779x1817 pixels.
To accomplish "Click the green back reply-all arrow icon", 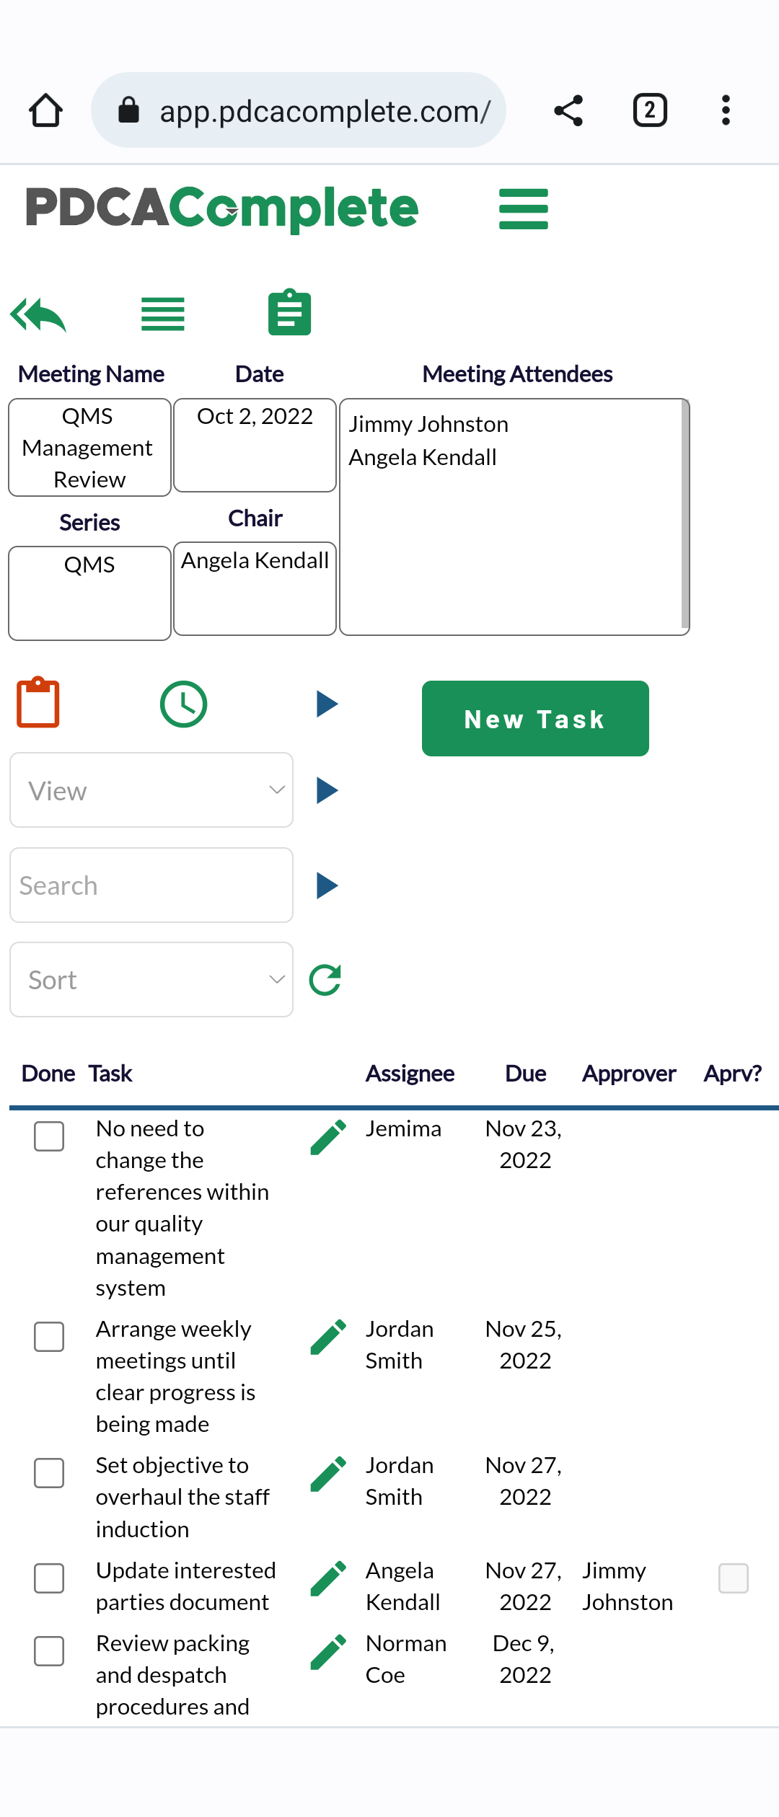I will coord(38,314).
